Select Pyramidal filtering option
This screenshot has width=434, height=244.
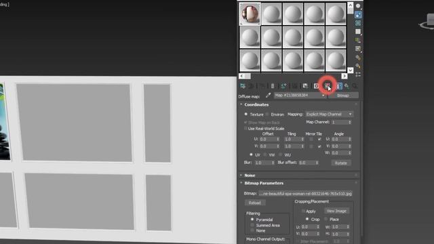pos(252,220)
